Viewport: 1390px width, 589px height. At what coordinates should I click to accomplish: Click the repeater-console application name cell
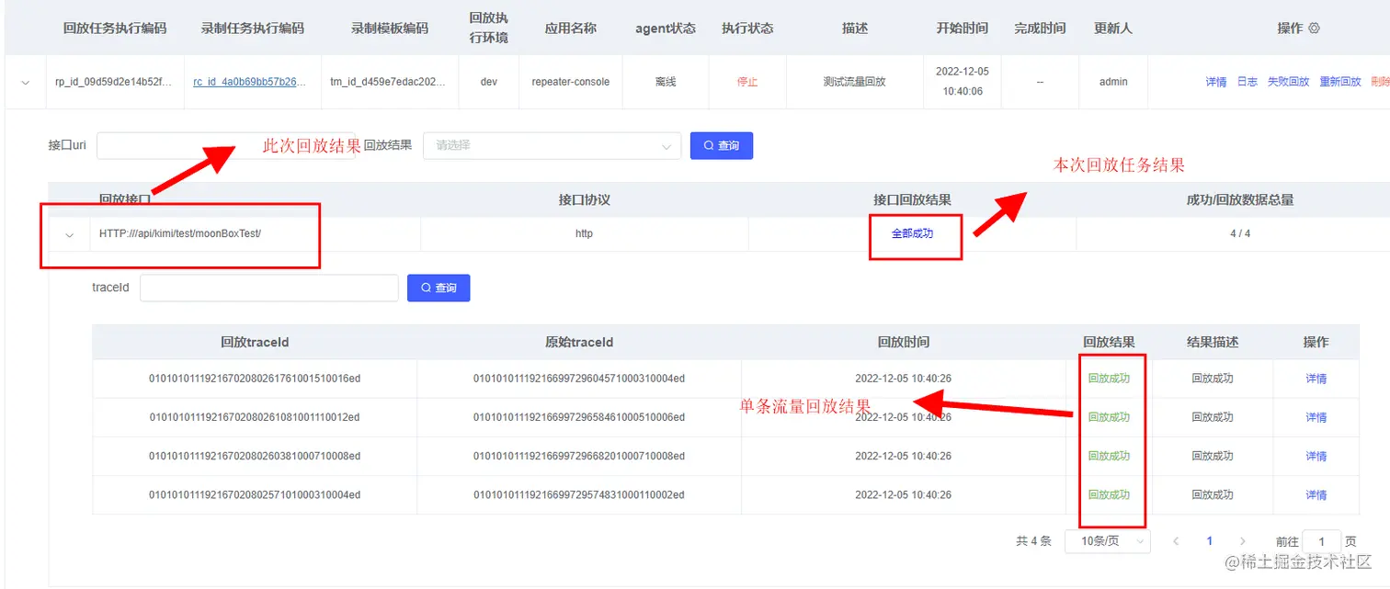point(571,82)
